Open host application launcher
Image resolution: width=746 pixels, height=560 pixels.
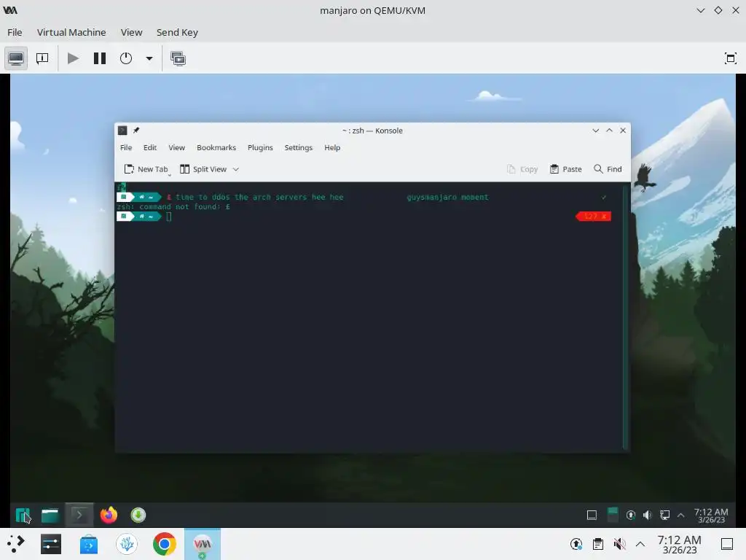[16, 544]
